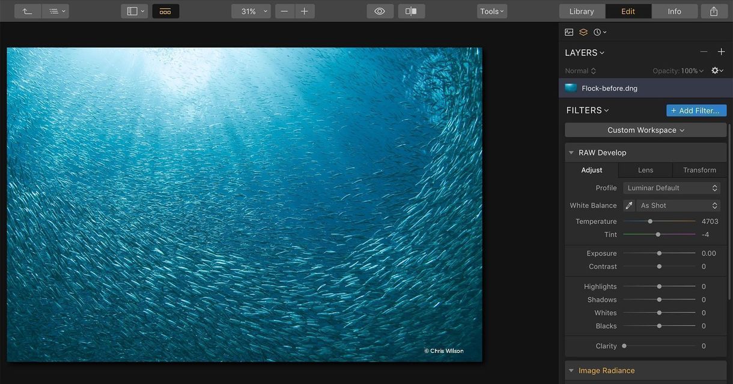Viewport: 733px width, 384px height.
Task: Click the Highlights slider handle
Action: [x=659, y=286]
